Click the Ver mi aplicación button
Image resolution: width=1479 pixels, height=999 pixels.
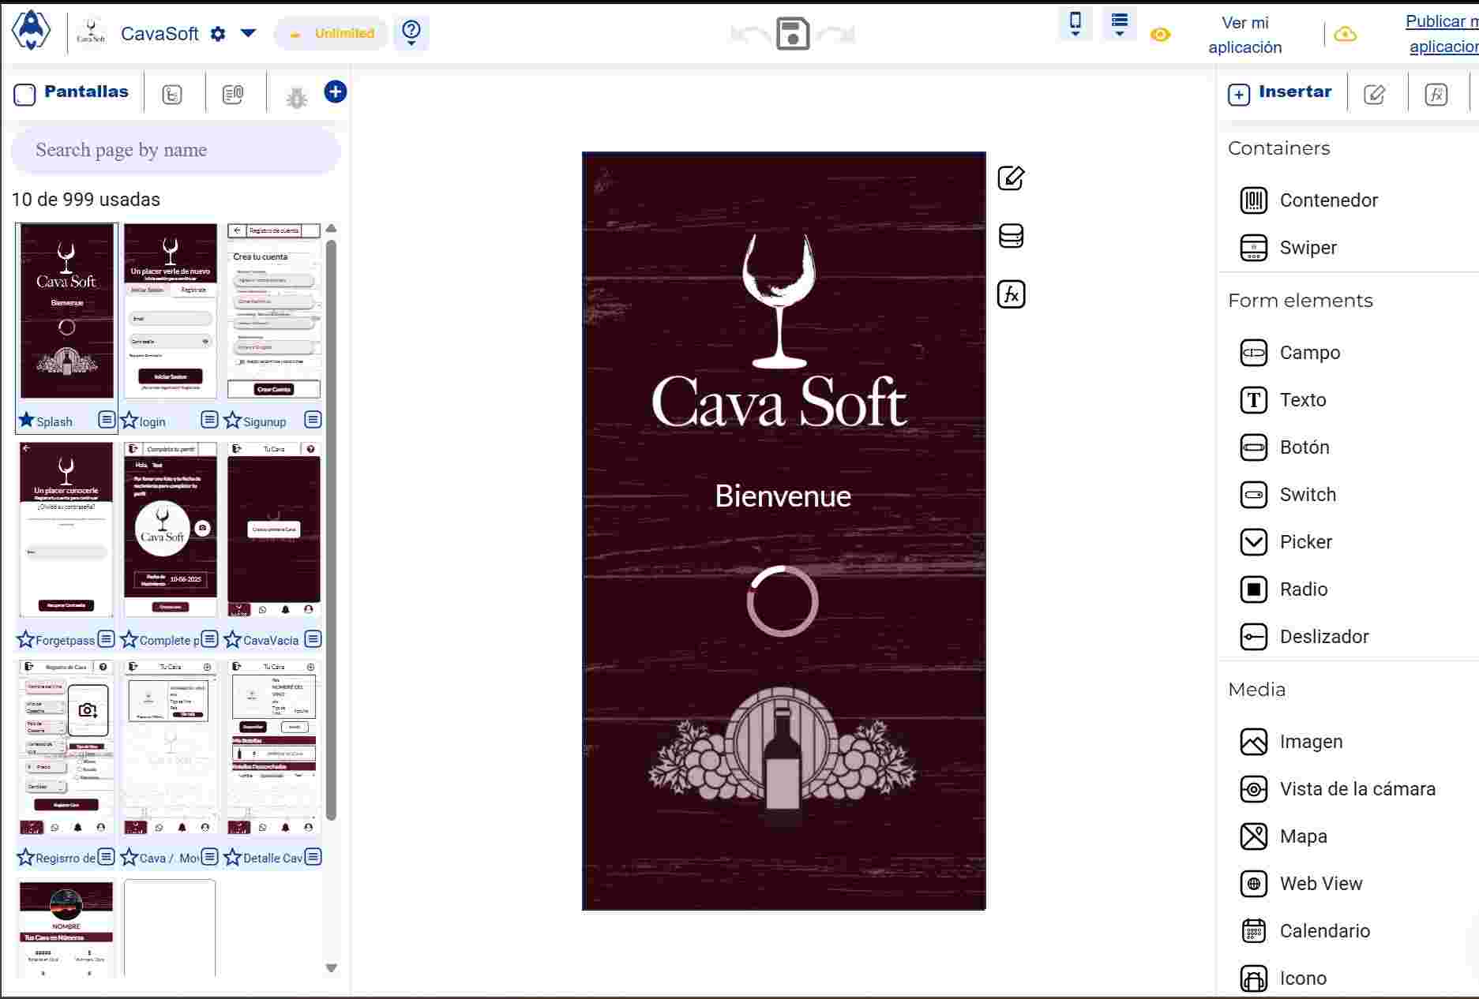pyautogui.click(x=1244, y=36)
